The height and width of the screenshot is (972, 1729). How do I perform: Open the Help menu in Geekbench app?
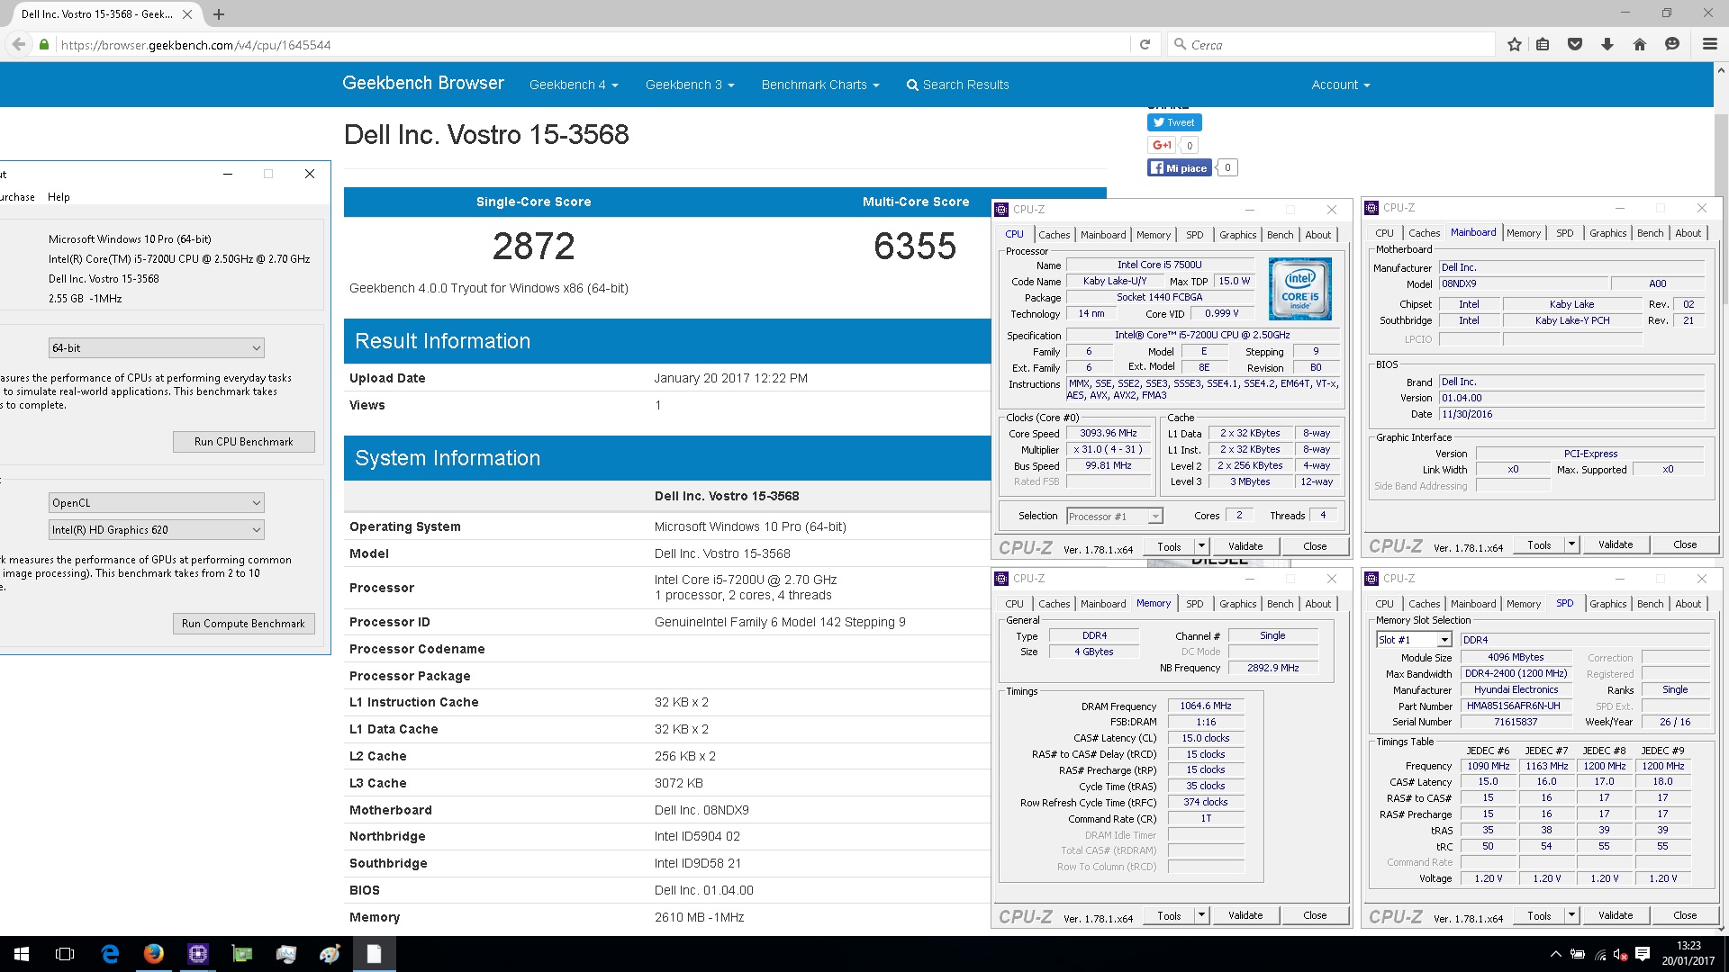[59, 197]
